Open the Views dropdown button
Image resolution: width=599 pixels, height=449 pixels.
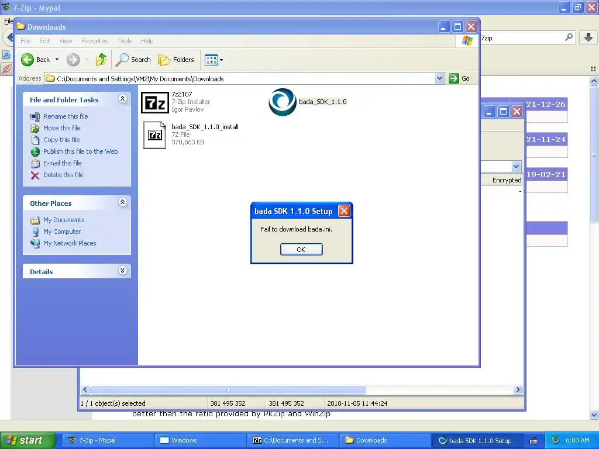(214, 60)
